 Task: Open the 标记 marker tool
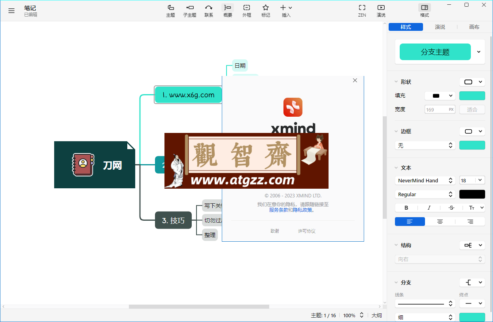266,11
